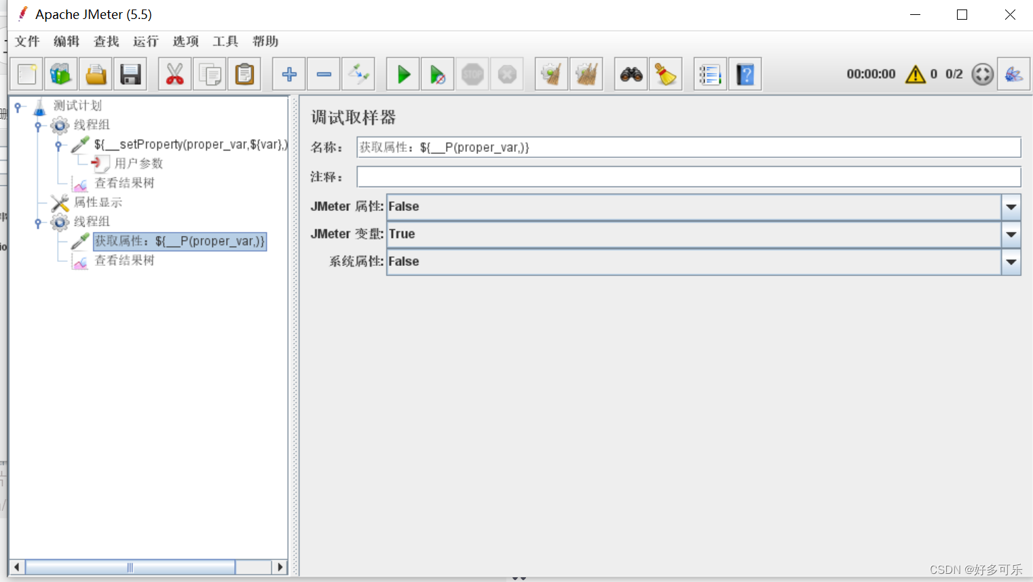
Task: Click the running threads circle icon
Action: point(982,74)
